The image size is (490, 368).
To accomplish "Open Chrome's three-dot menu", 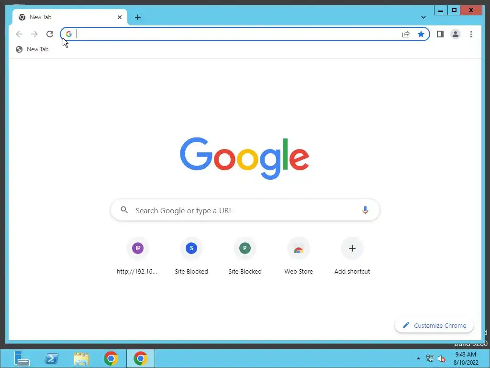I will [x=471, y=34].
